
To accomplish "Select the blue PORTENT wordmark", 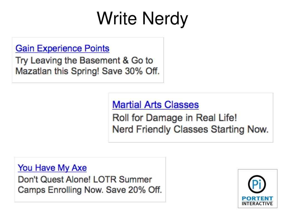I will pyautogui.click(x=257, y=198).
